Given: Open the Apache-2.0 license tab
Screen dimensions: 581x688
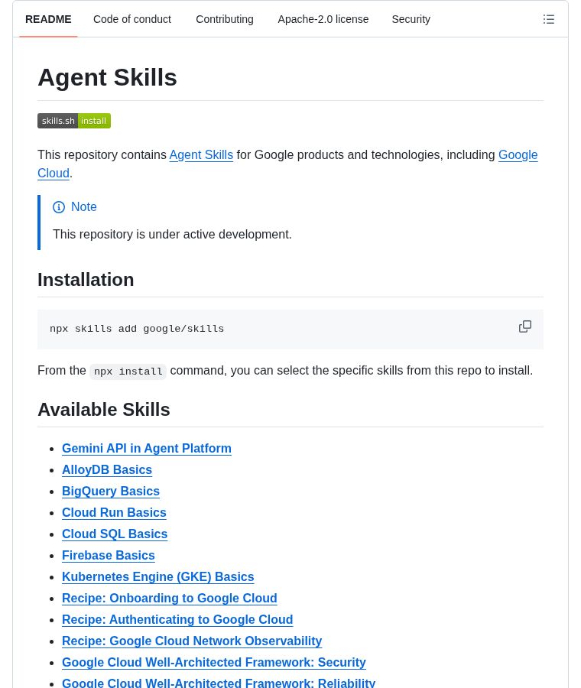Looking at the screenshot, I should tap(323, 19).
